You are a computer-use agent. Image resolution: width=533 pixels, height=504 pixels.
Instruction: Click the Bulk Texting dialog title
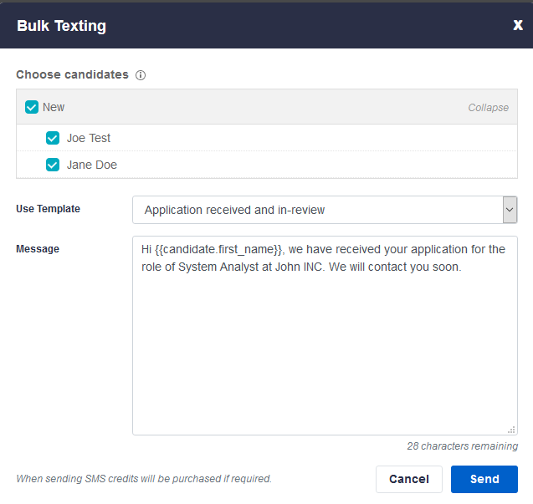62,25
